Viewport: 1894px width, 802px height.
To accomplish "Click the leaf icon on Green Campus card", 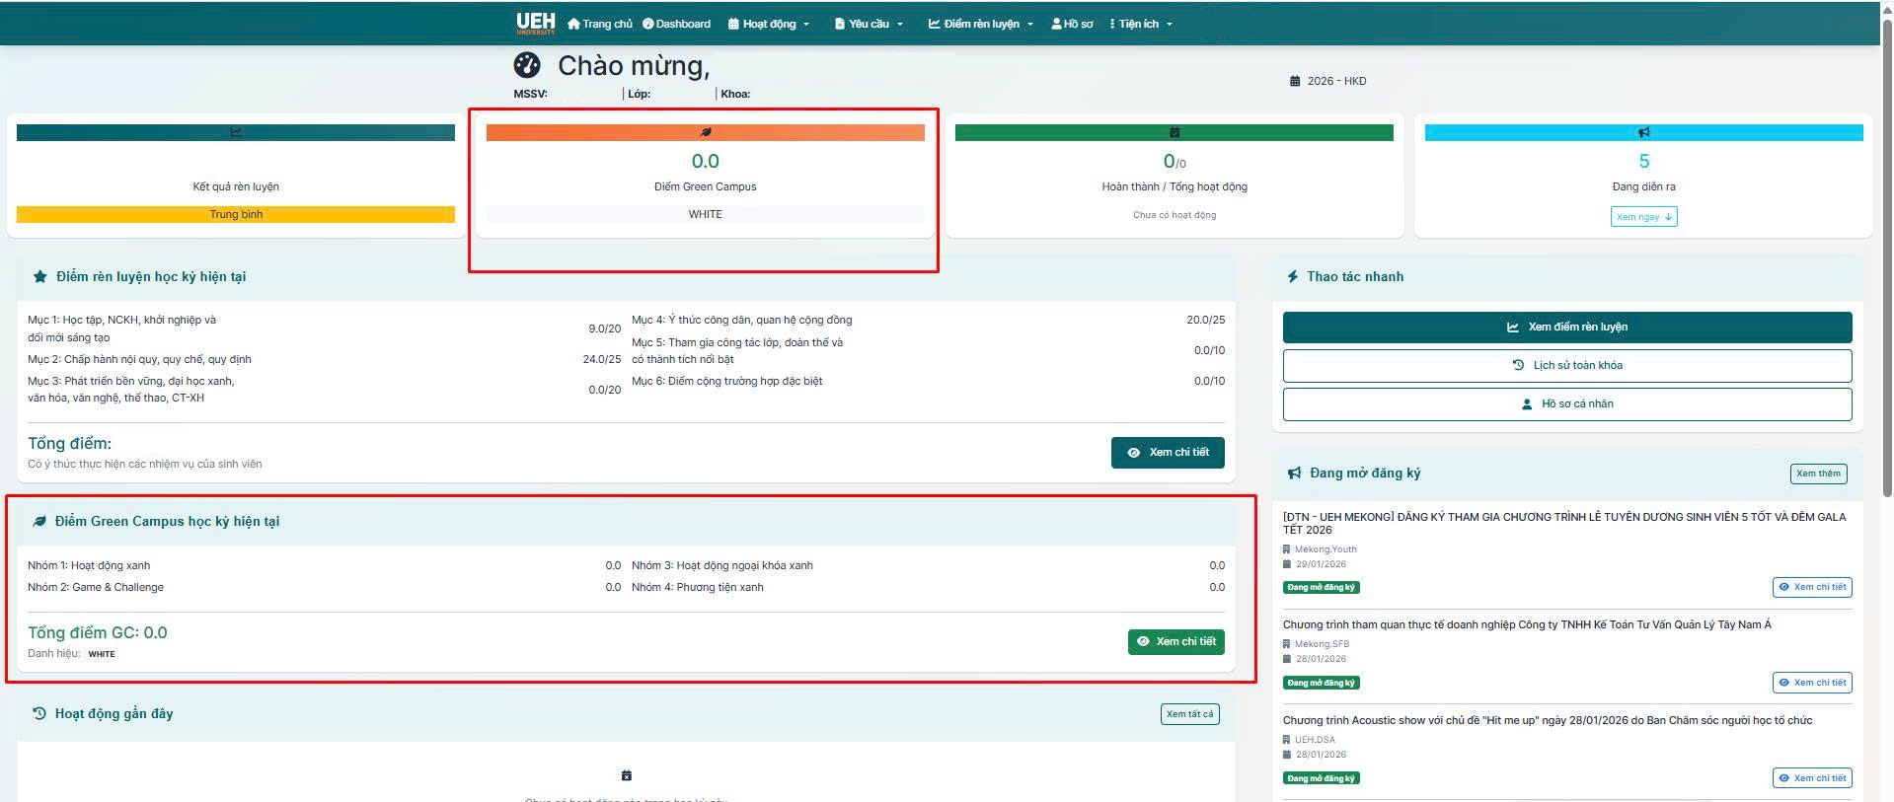I will pyautogui.click(x=705, y=132).
